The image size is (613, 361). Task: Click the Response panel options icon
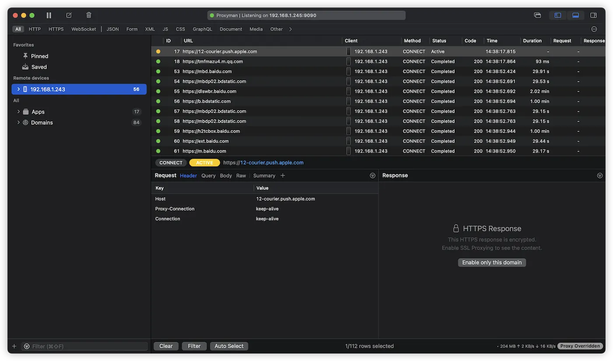coord(600,176)
